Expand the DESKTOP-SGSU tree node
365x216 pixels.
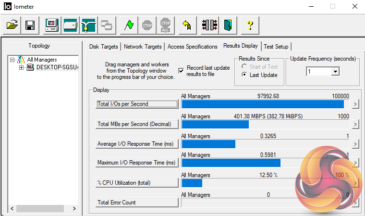21,67
